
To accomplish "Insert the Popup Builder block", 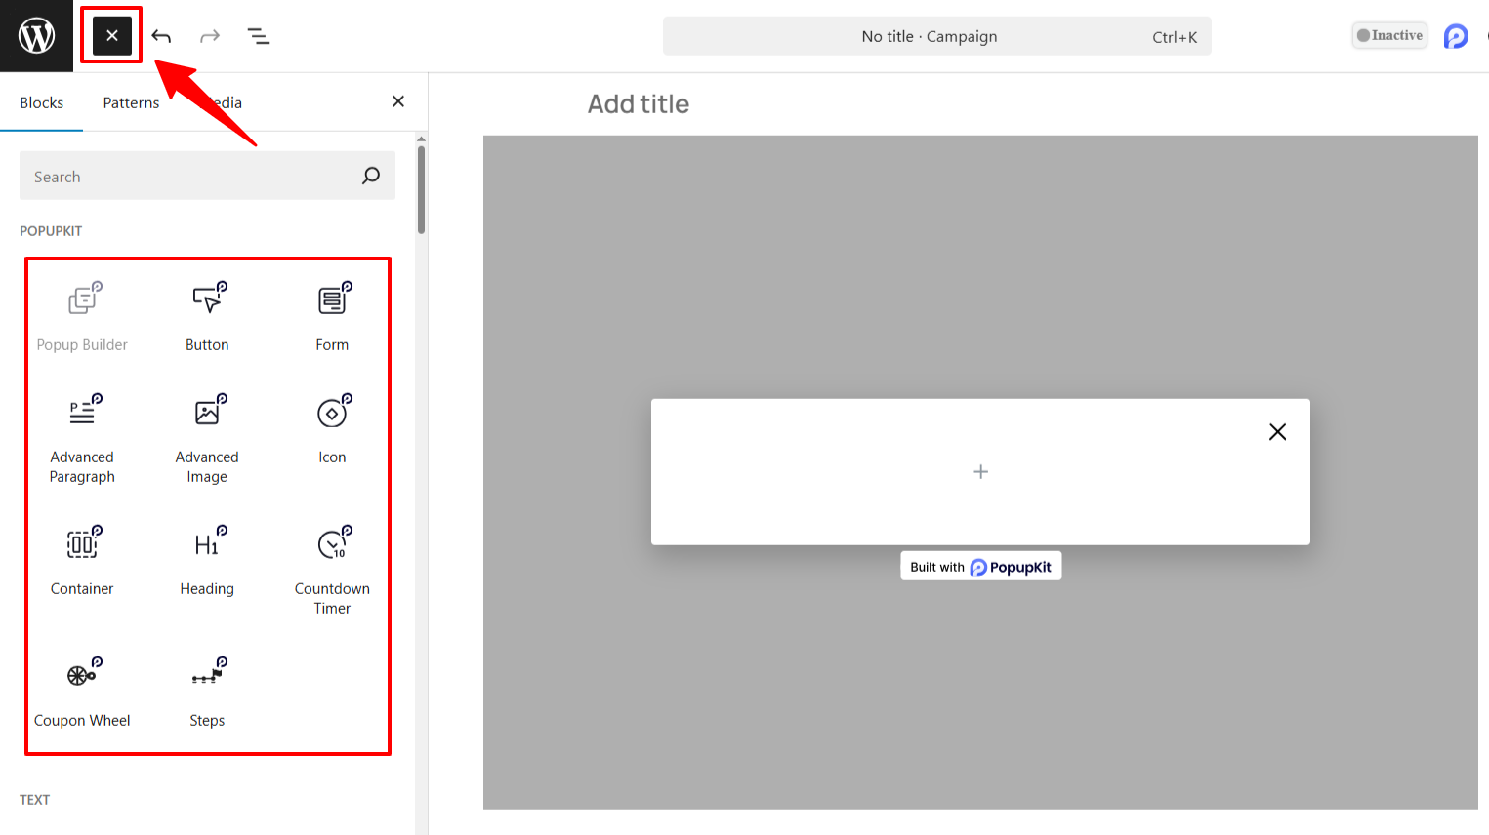I will pyautogui.click(x=82, y=317).
